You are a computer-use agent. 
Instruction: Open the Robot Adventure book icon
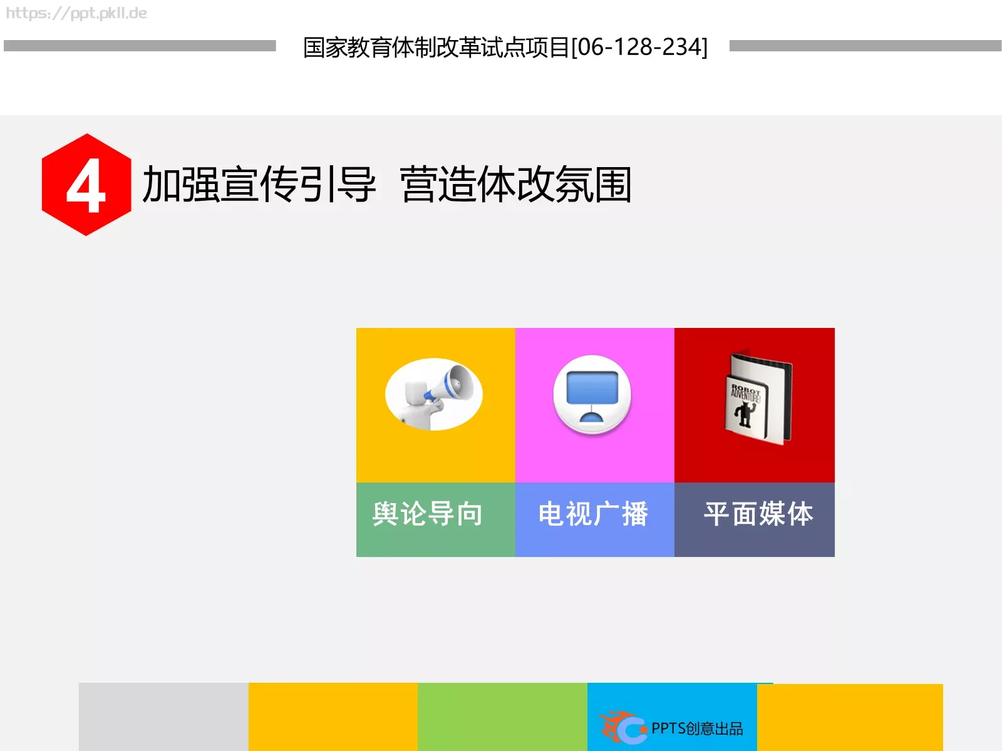(754, 394)
